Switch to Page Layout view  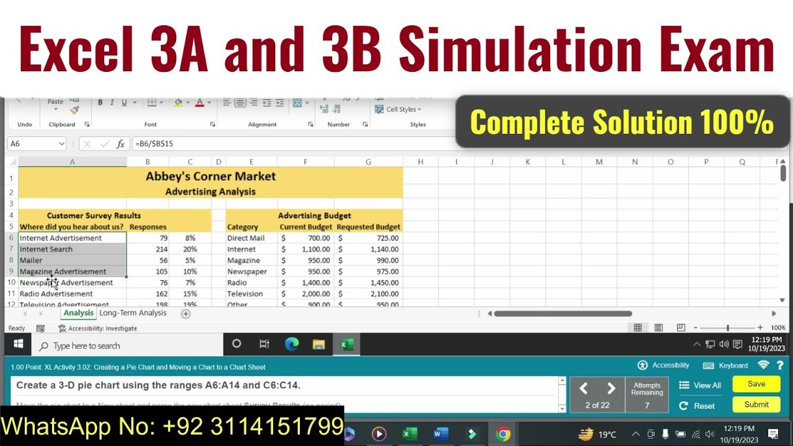[x=659, y=328]
